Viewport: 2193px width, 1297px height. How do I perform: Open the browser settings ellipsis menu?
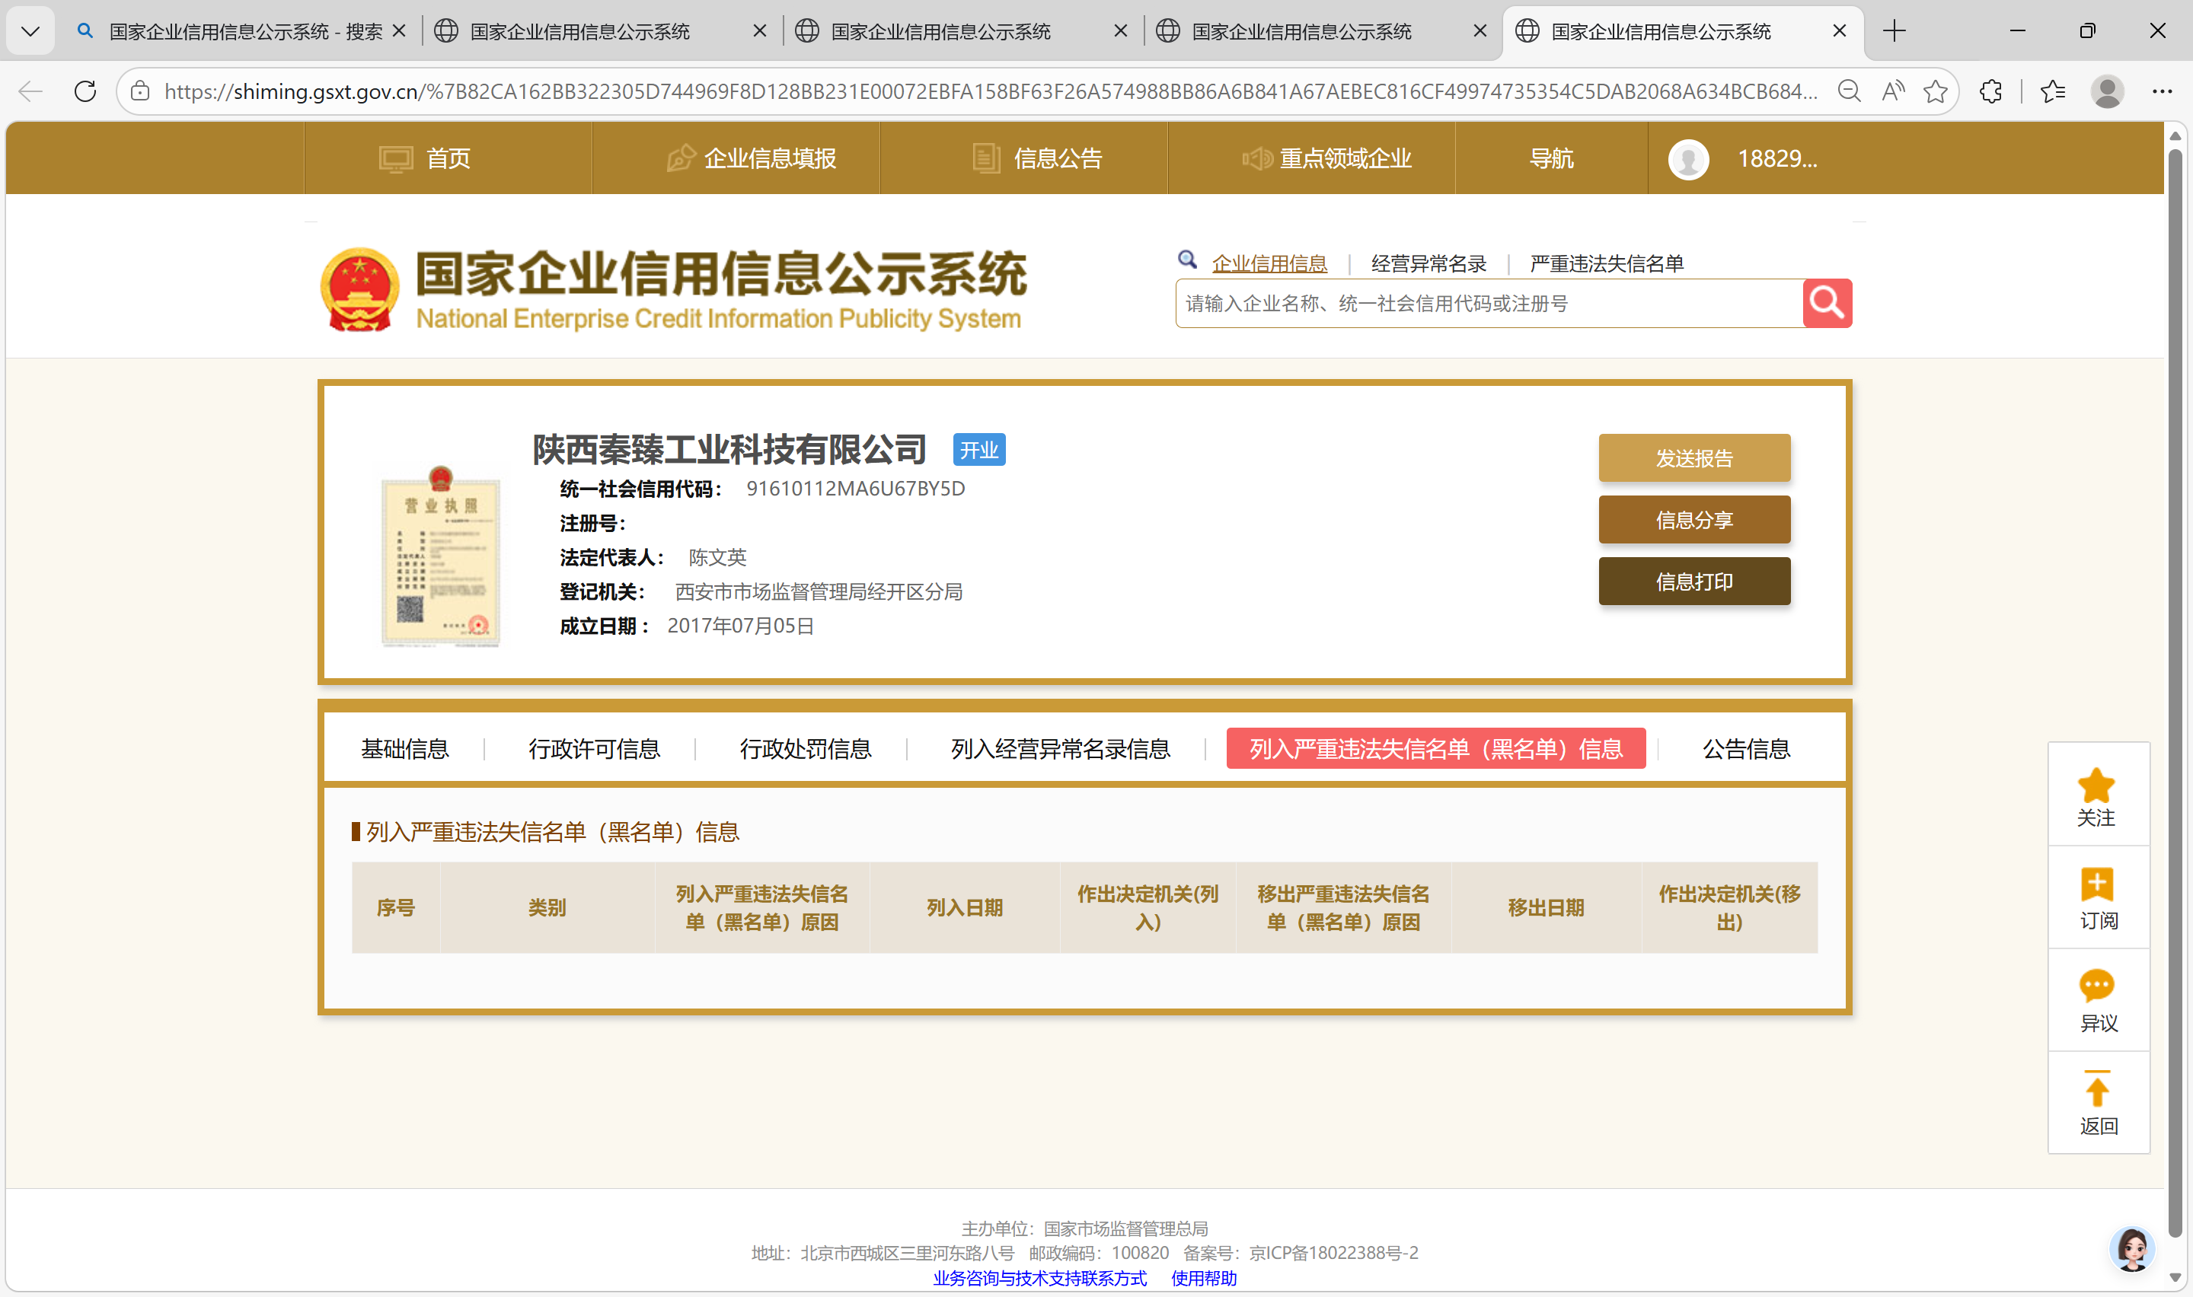tap(2162, 91)
